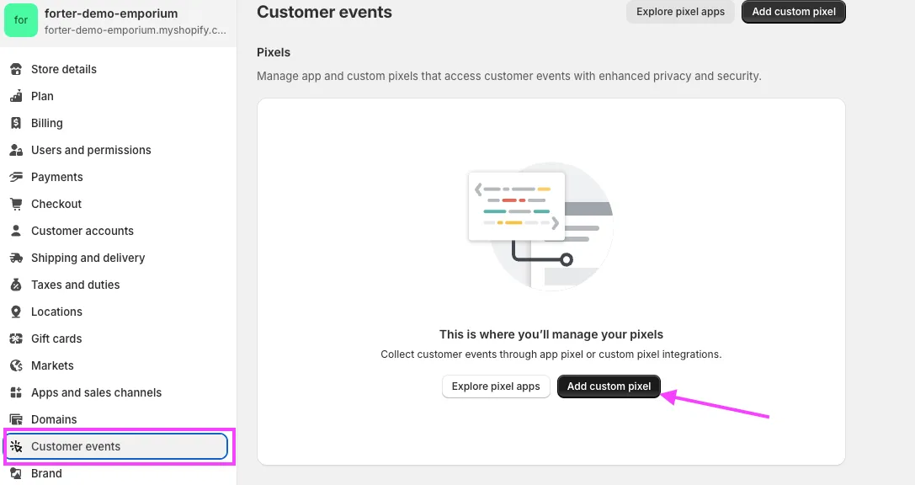915x485 pixels.
Task: Click the Plan chart icon
Action: (x=16, y=96)
